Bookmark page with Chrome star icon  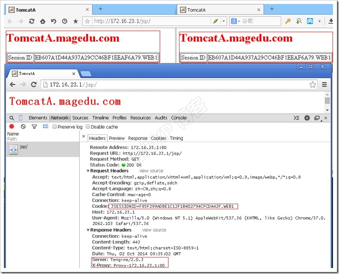pyautogui.click(x=313, y=85)
